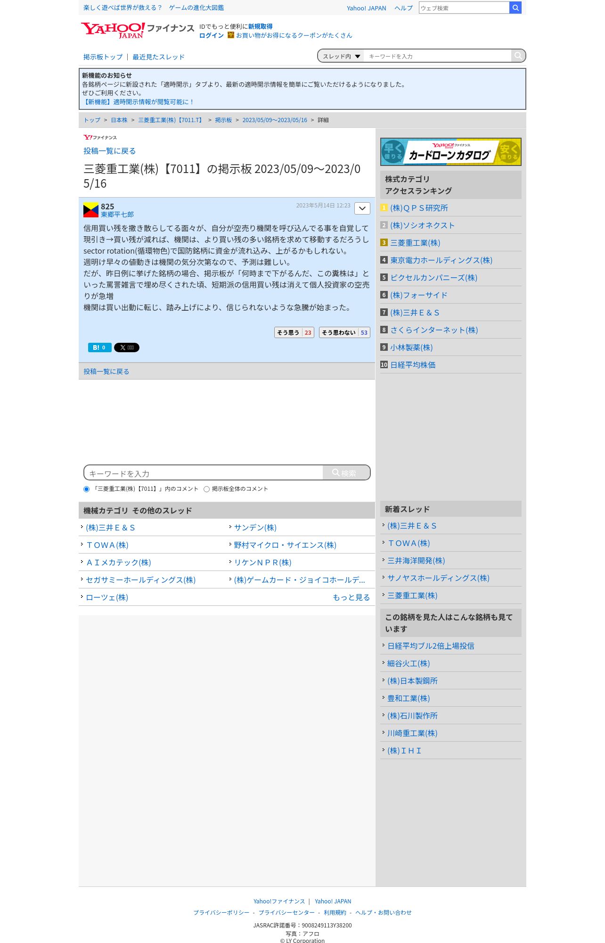This screenshot has height=943, width=605.
Task: Click 投稿一覧に戻る link below the post
Action: pos(106,372)
